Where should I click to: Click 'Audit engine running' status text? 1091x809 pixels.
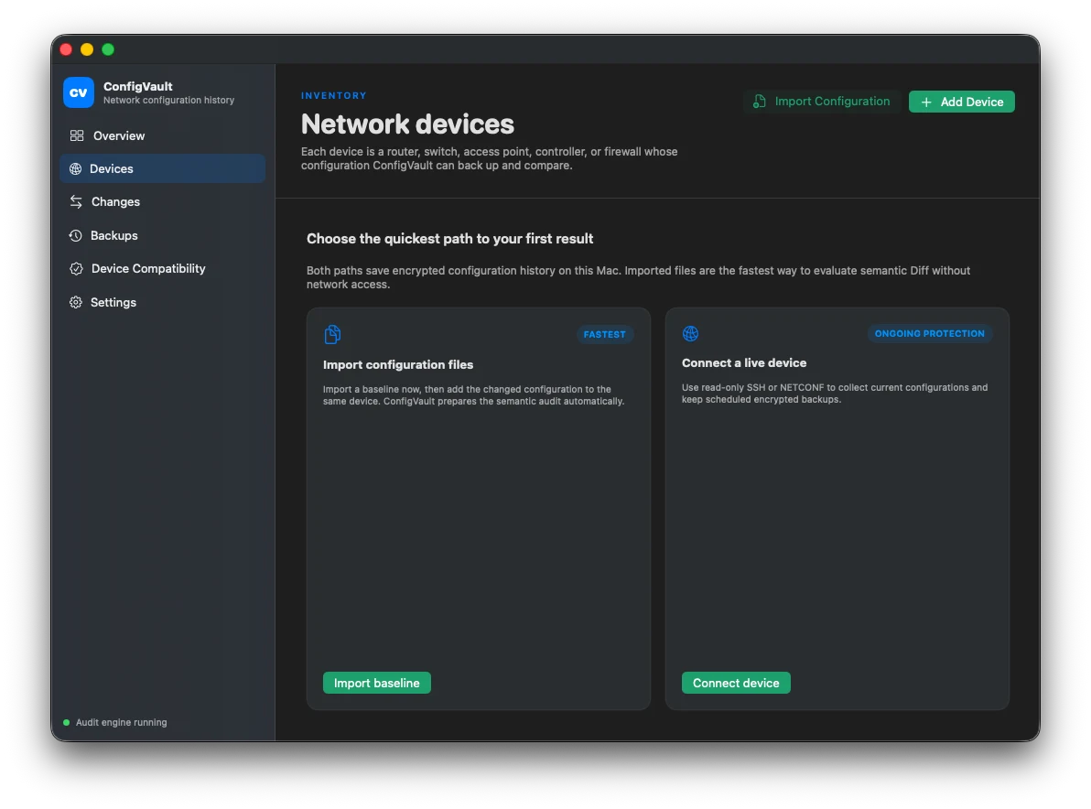click(121, 723)
